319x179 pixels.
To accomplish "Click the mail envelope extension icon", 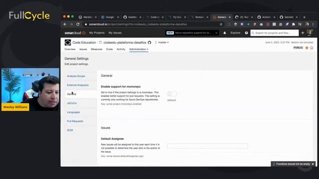I will click(x=281, y=24).
